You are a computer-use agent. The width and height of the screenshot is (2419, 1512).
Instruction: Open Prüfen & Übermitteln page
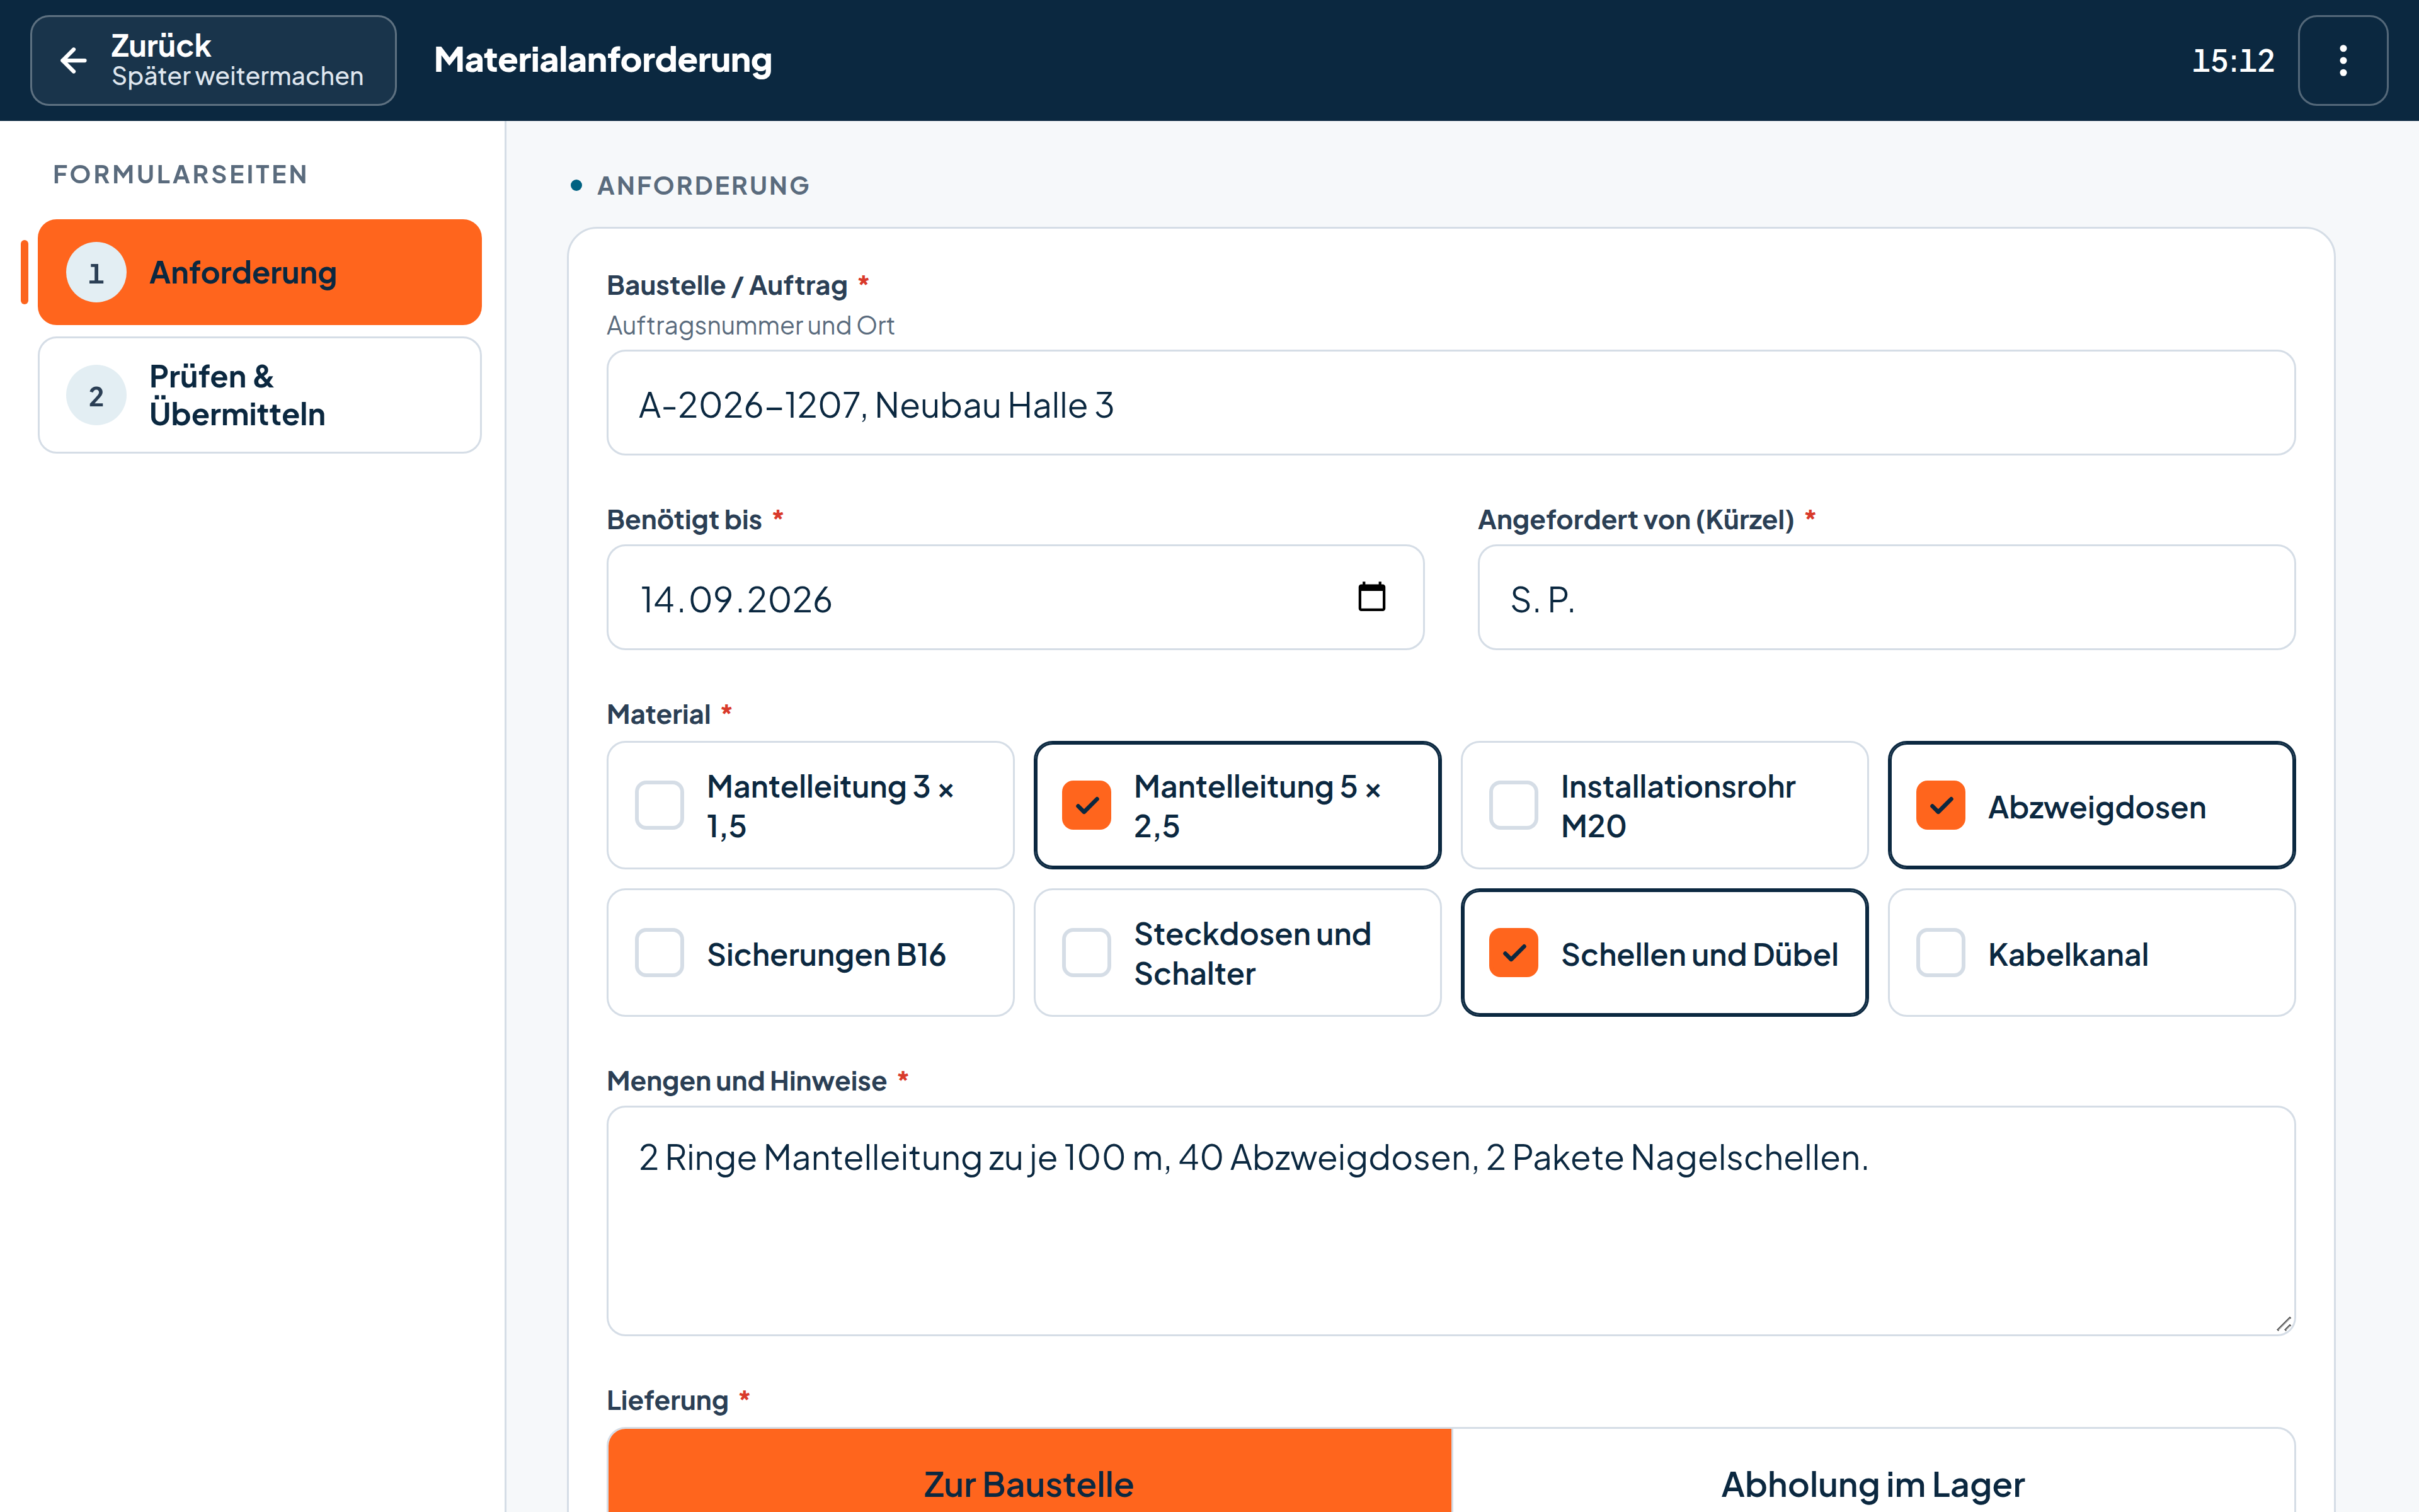(260, 395)
